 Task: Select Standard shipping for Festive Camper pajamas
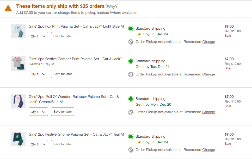(x=131, y=61)
